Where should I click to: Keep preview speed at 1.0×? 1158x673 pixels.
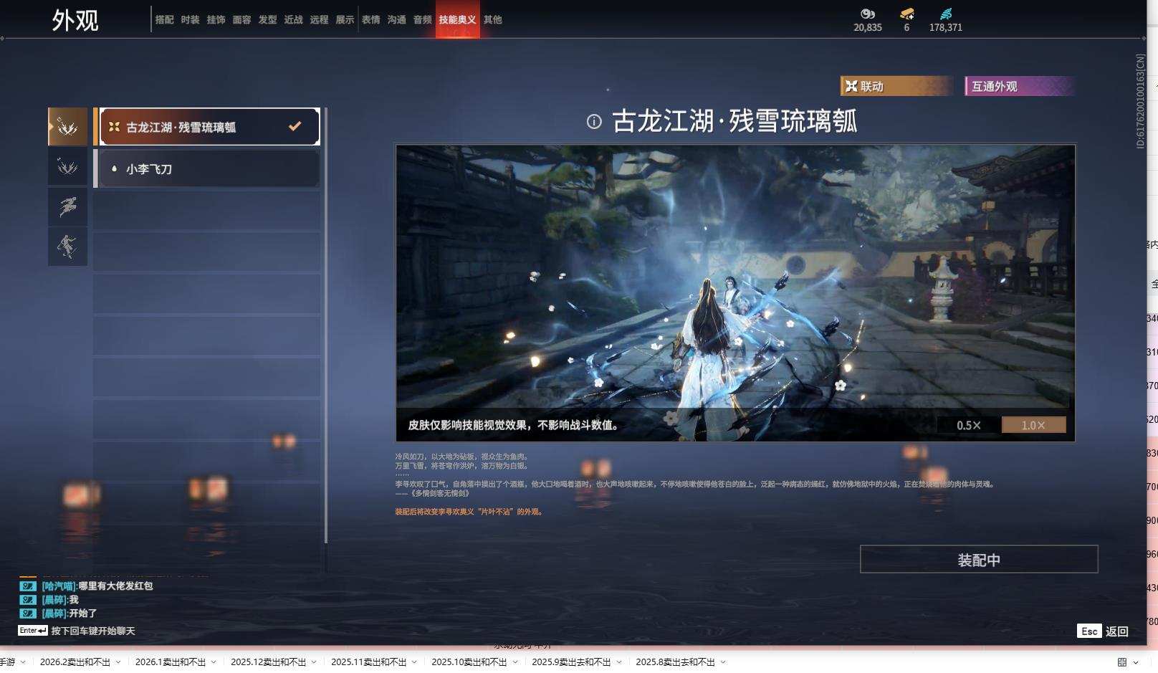(x=1032, y=424)
